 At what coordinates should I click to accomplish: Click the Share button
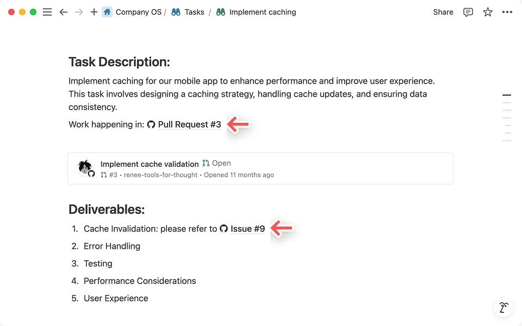click(443, 11)
